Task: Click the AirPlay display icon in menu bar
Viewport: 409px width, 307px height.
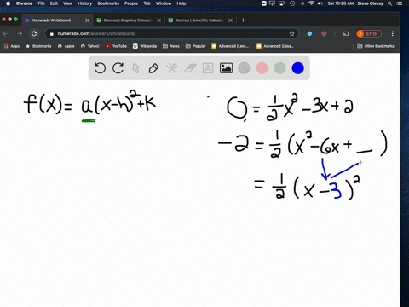Action: tap(281, 3)
